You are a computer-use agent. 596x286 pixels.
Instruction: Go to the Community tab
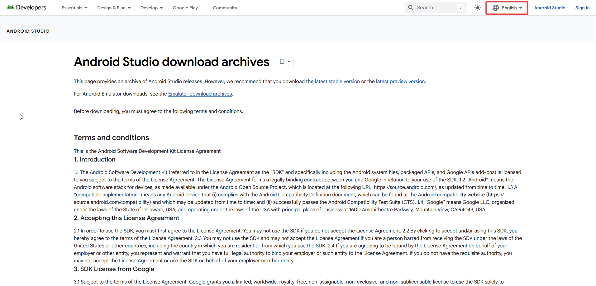[x=225, y=8]
